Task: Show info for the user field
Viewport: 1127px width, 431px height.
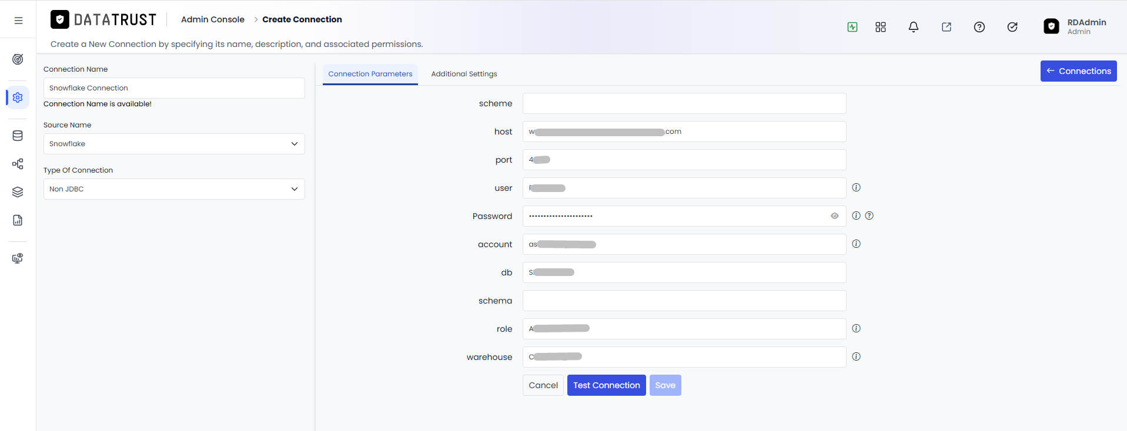Action: click(x=857, y=187)
